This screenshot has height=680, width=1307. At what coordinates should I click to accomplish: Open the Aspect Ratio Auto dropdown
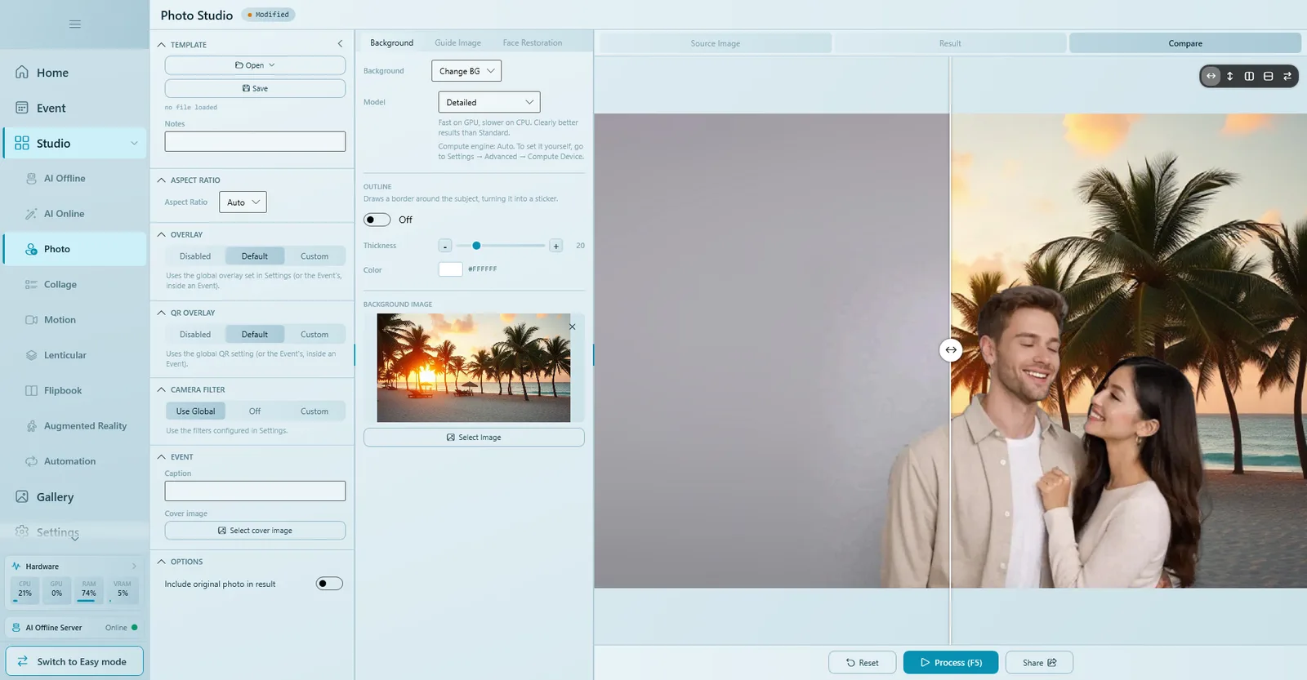click(x=243, y=202)
